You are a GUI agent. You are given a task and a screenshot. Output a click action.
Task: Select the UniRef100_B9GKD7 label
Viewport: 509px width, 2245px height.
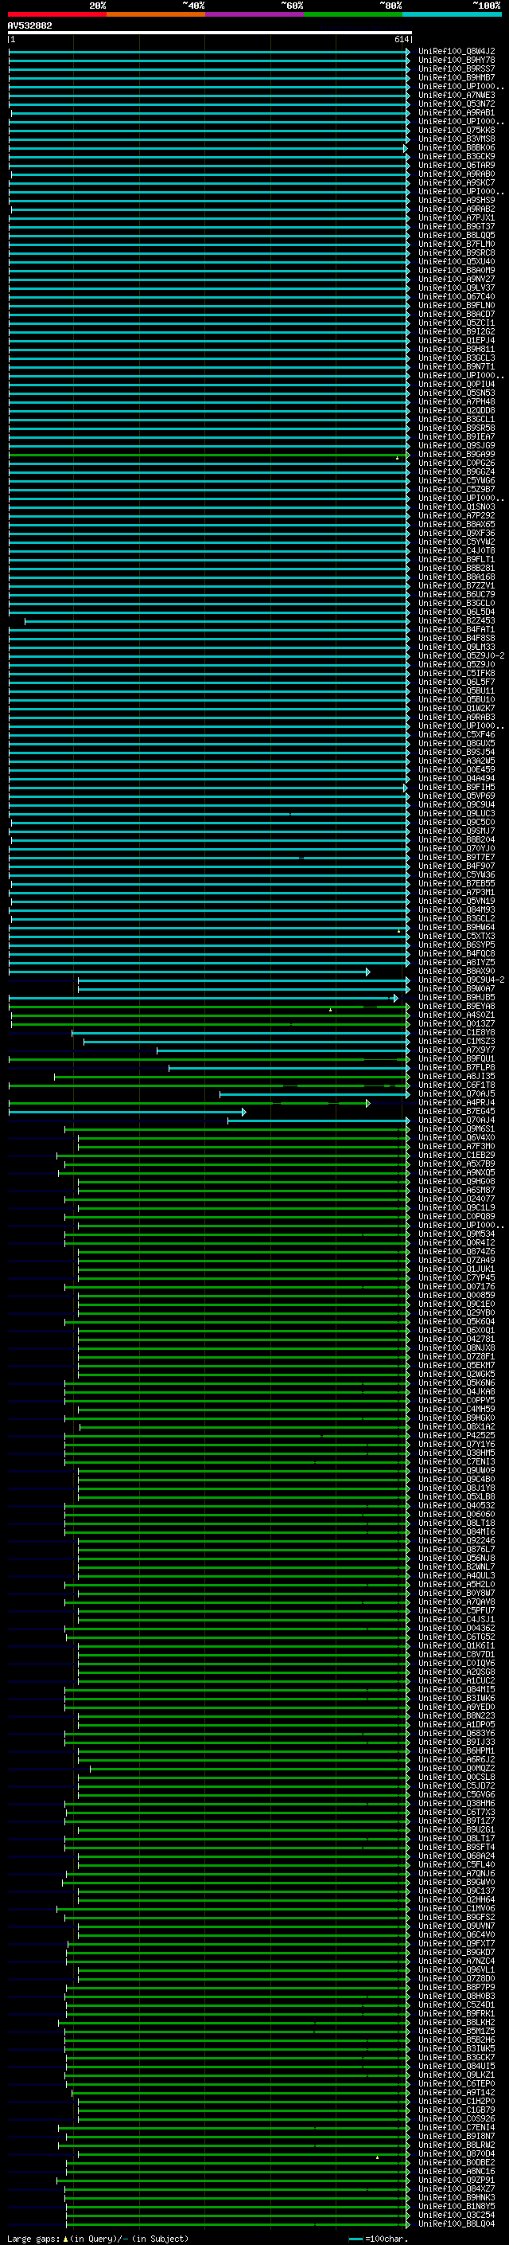point(457,1953)
